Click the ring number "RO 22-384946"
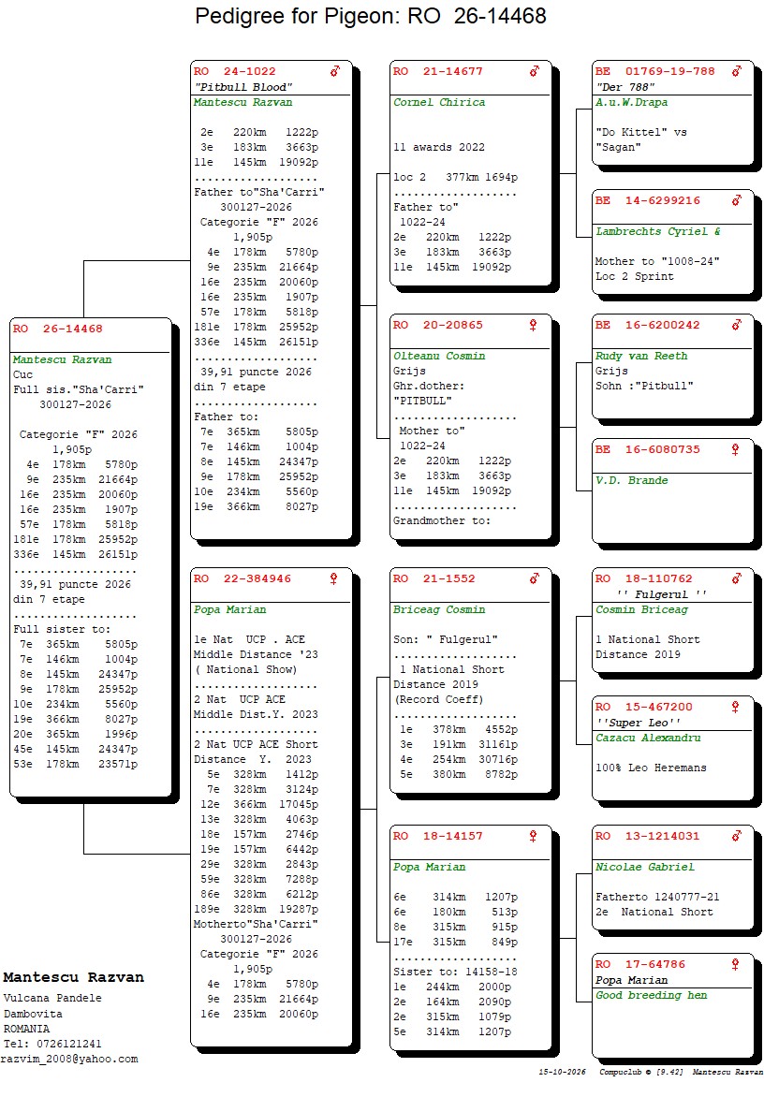Screen dimensions: 764x1097 (x=242, y=578)
